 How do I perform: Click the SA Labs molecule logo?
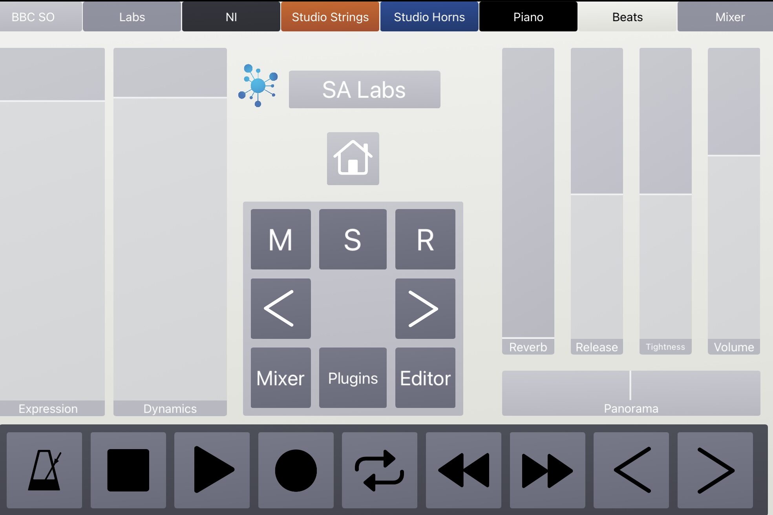[258, 86]
